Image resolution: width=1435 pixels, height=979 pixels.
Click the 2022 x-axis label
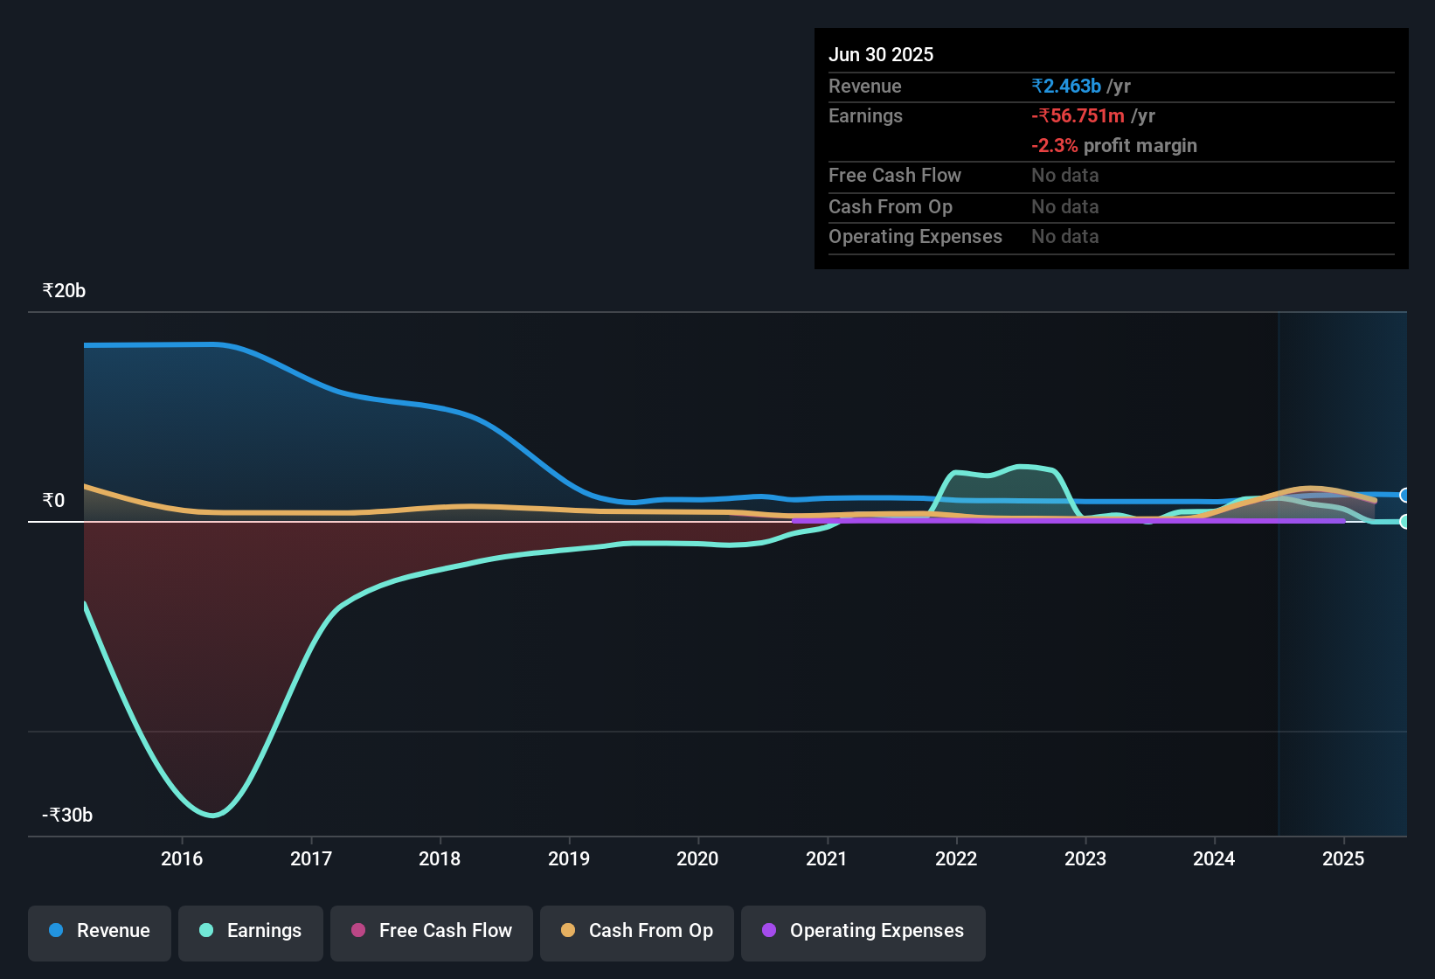(956, 858)
